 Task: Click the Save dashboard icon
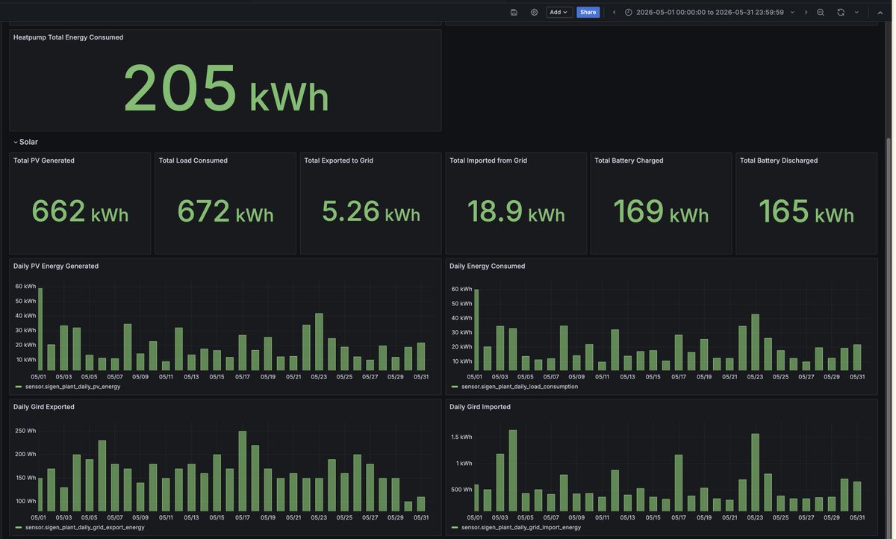(x=514, y=12)
